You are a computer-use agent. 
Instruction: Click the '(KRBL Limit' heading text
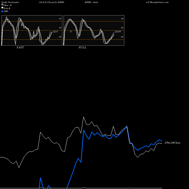point(91,2)
